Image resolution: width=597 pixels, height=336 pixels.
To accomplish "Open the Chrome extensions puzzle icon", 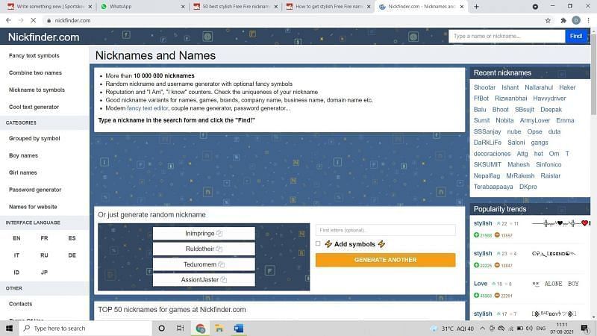I will click(561, 20).
